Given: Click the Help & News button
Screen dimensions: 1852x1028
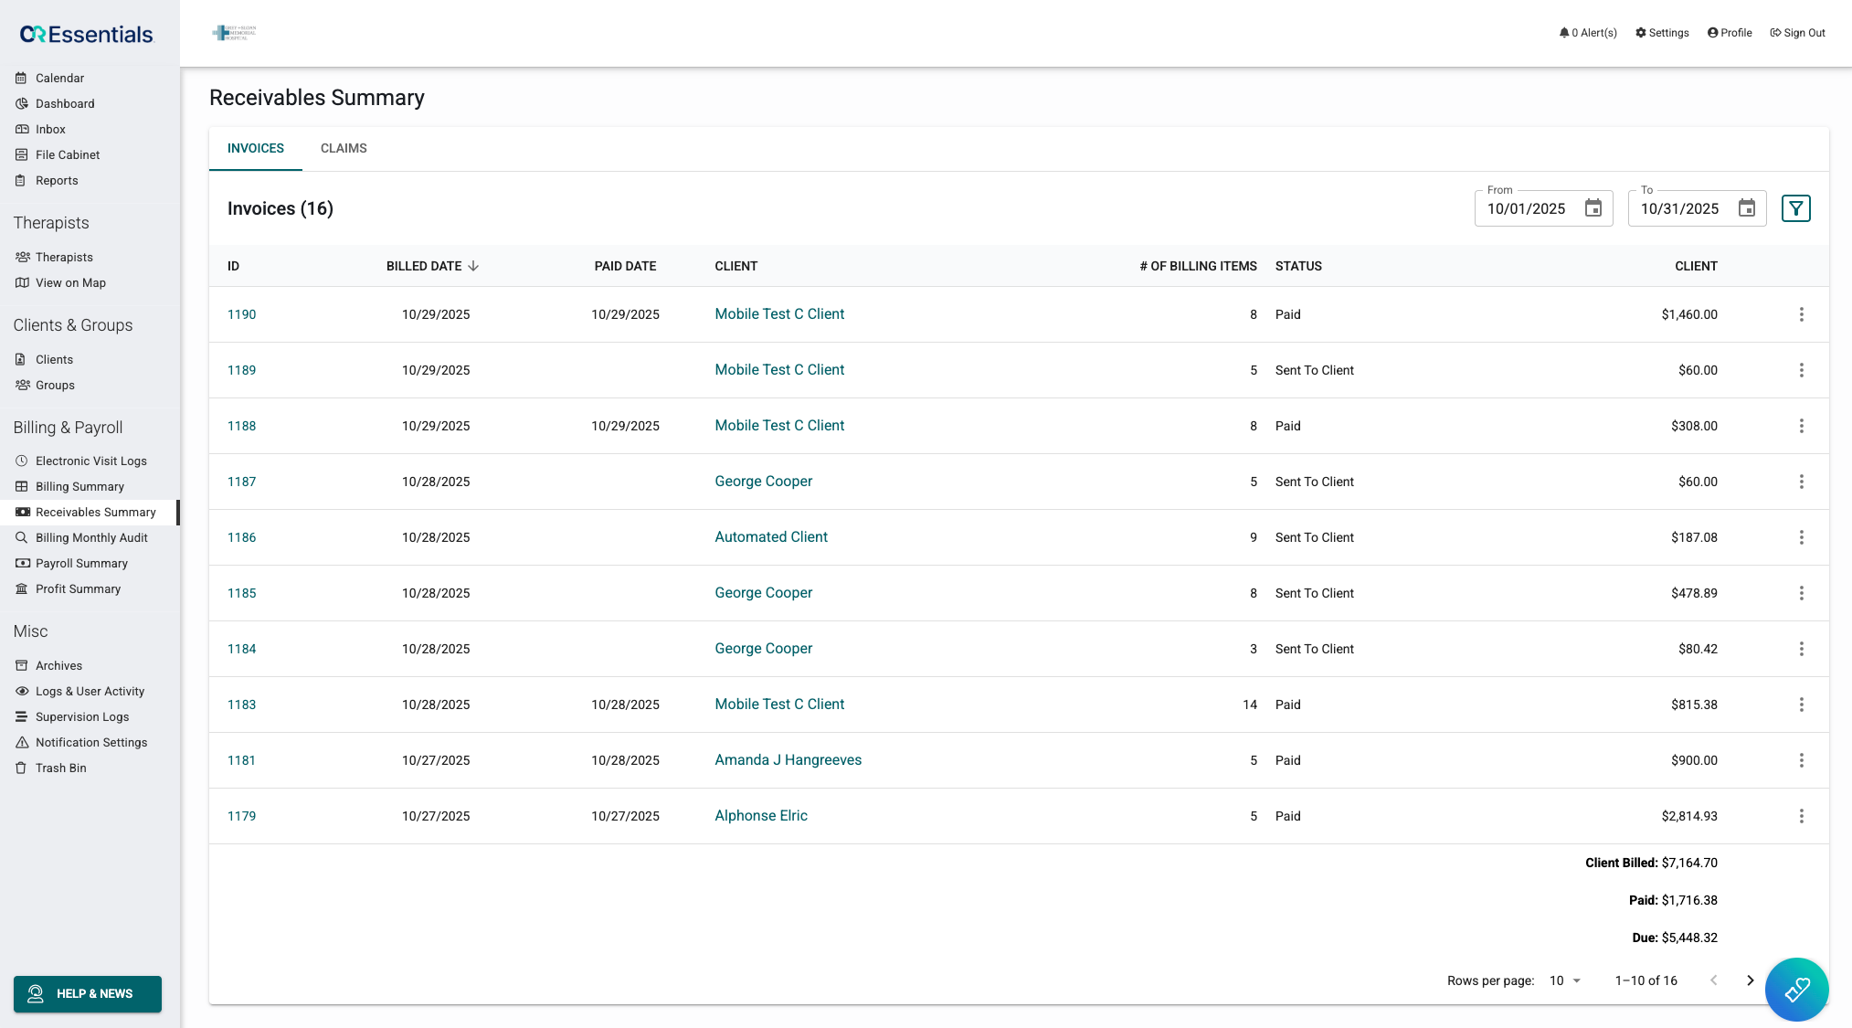Looking at the screenshot, I should point(88,993).
